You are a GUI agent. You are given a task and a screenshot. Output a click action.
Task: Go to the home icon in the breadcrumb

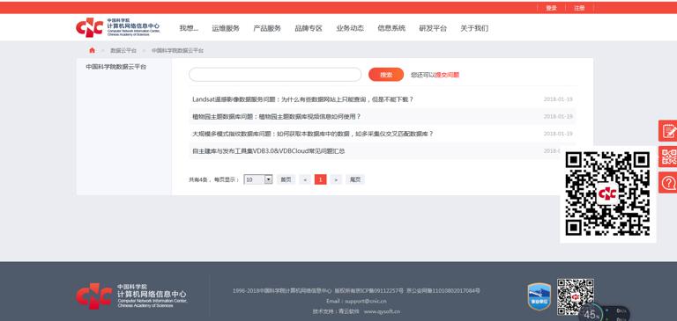click(92, 50)
